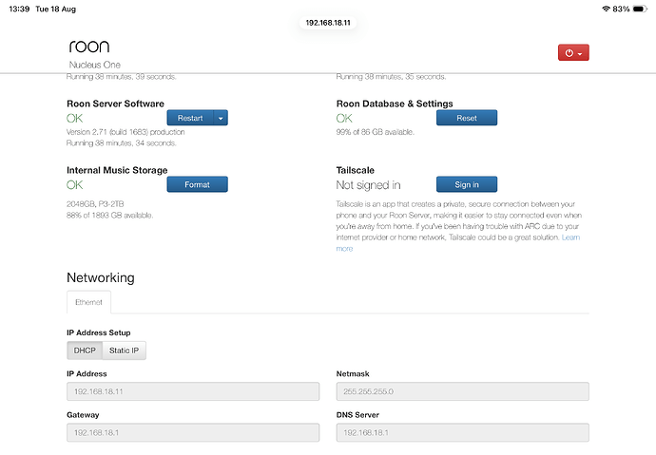Image resolution: width=656 pixels, height=455 pixels.
Task: Tap the battery icon
Action: (640, 9)
